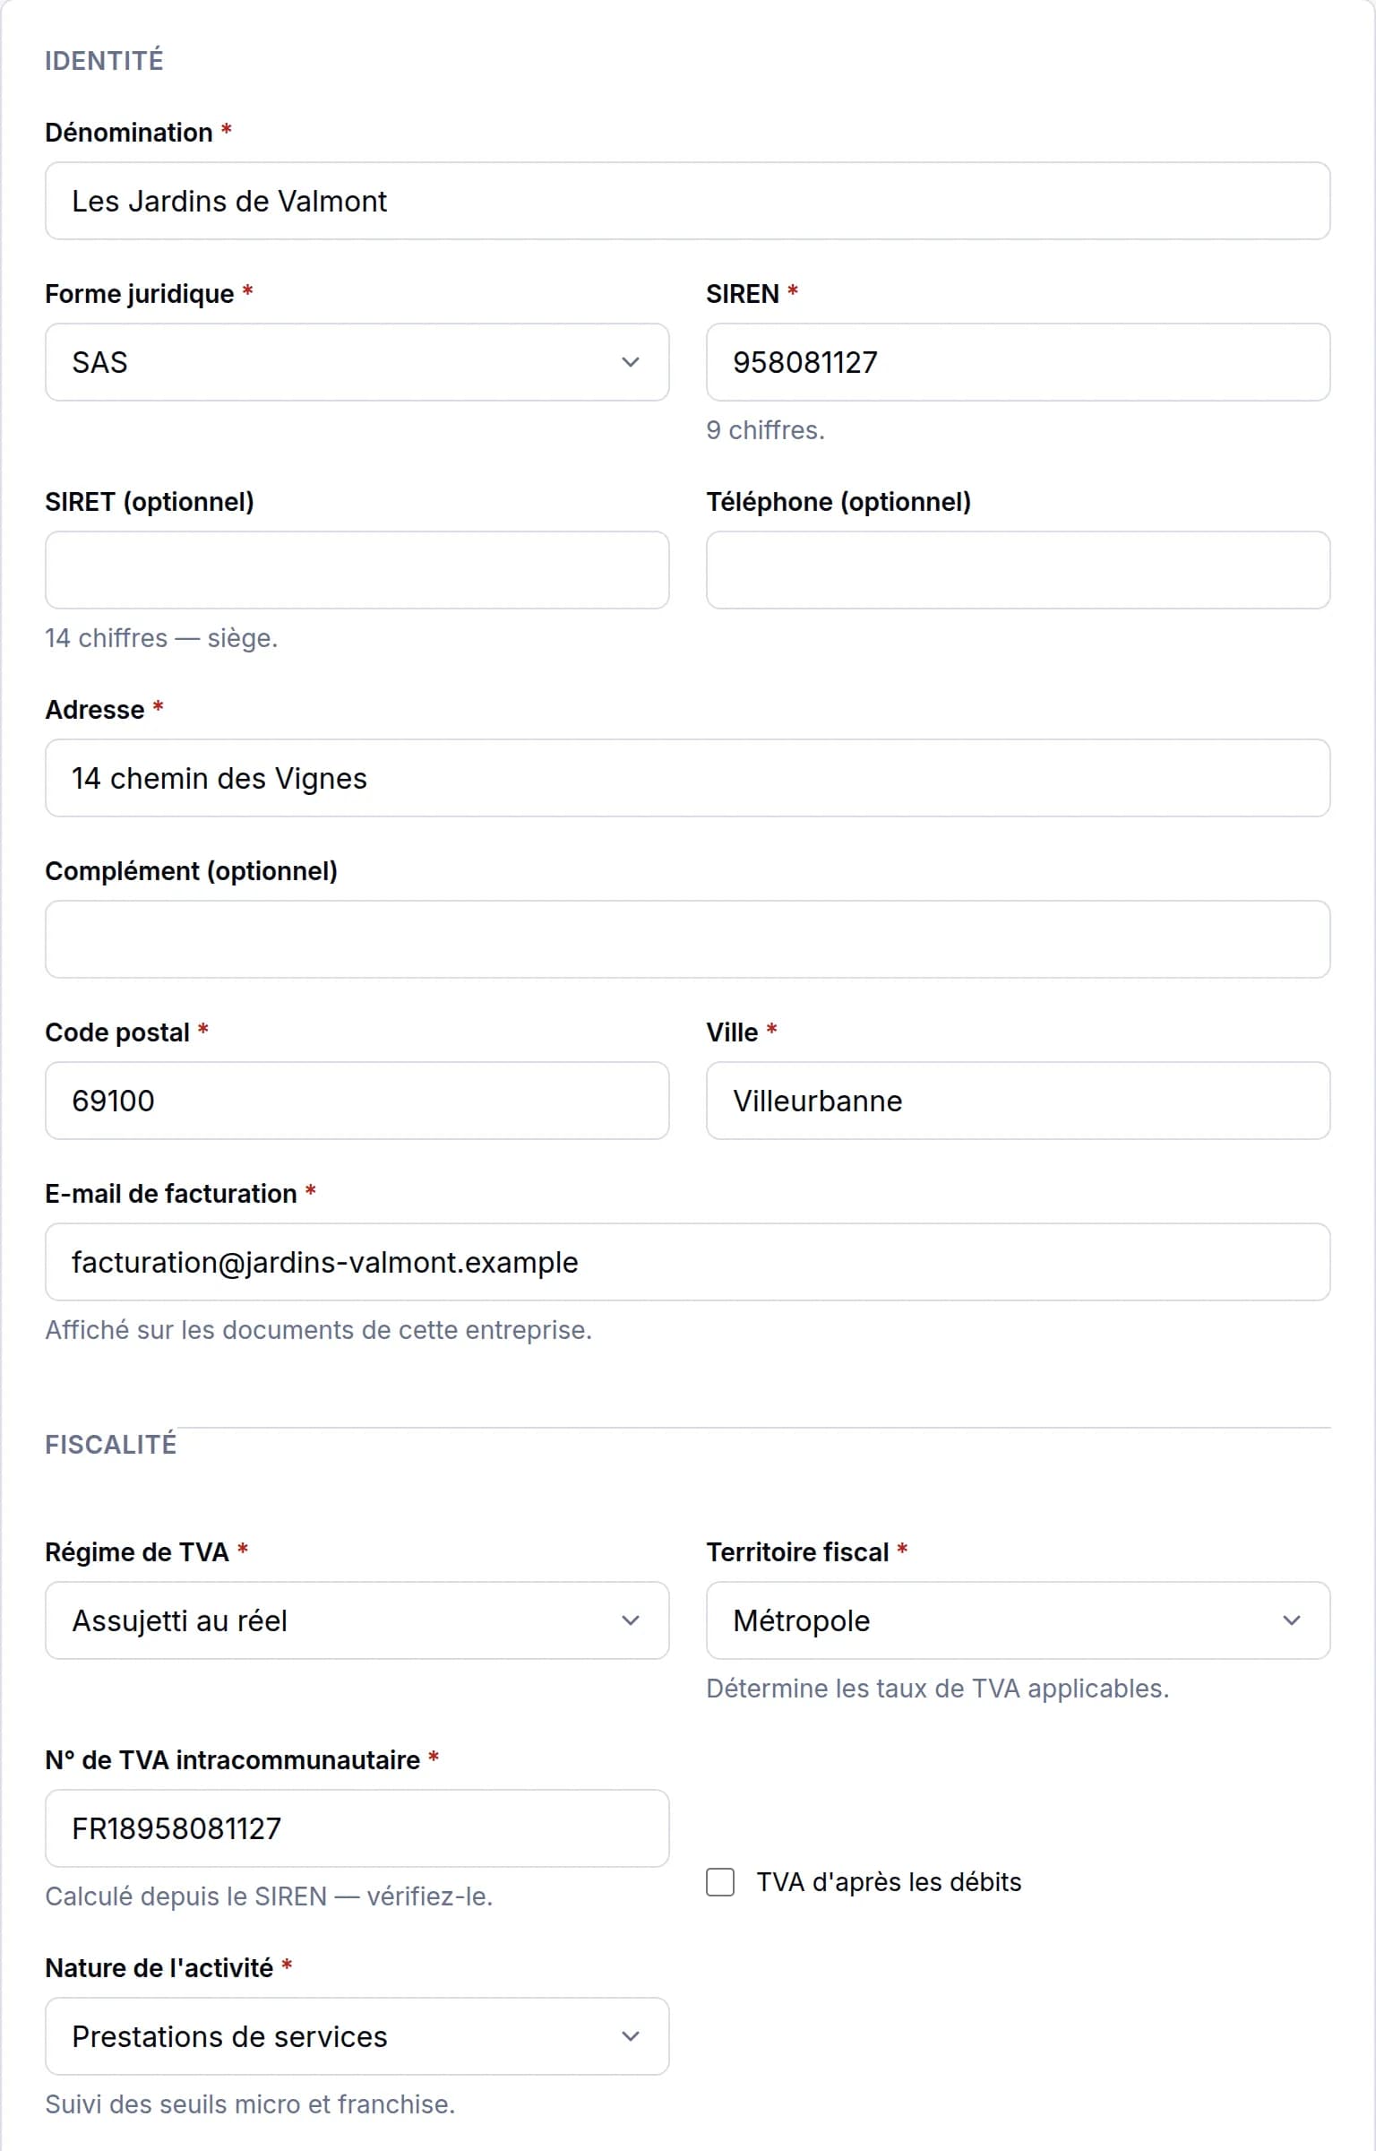
Task: Click the chevron arrow in Territoire fiscal
Action: [x=1292, y=1620]
